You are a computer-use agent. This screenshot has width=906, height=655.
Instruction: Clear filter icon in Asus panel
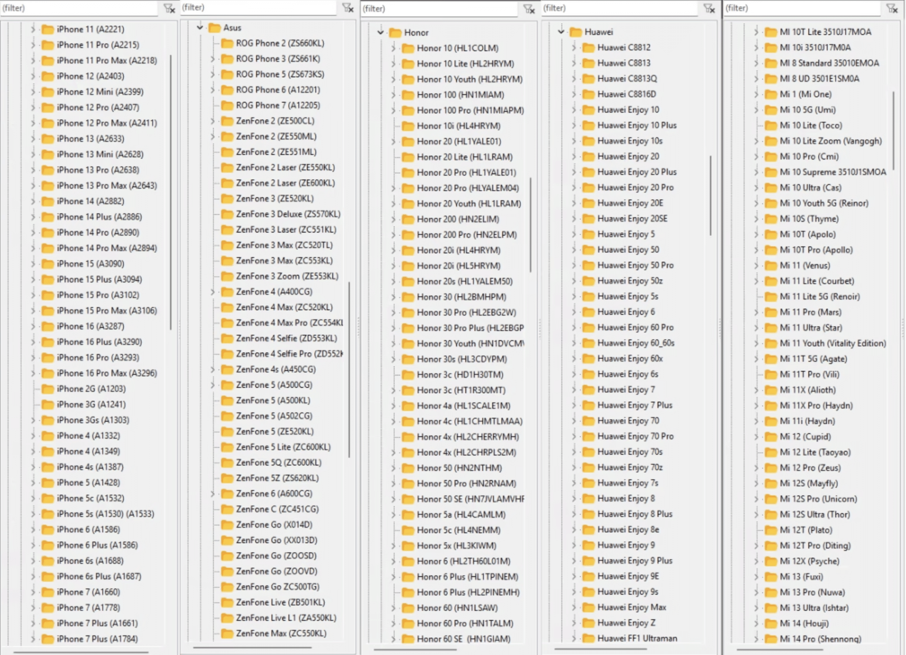pos(348,8)
